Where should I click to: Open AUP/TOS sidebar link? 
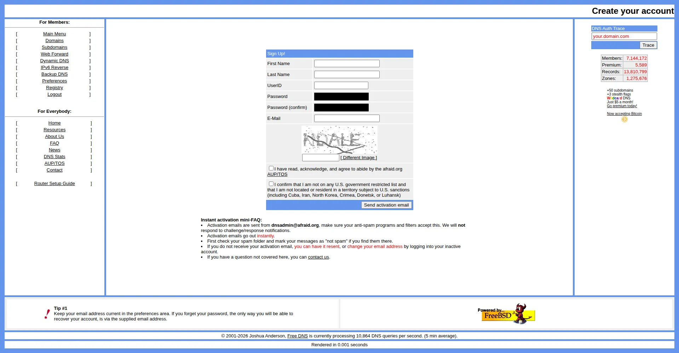coord(54,163)
